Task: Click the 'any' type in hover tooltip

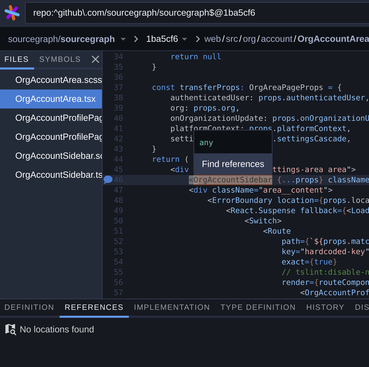Action: pyautogui.click(x=206, y=143)
